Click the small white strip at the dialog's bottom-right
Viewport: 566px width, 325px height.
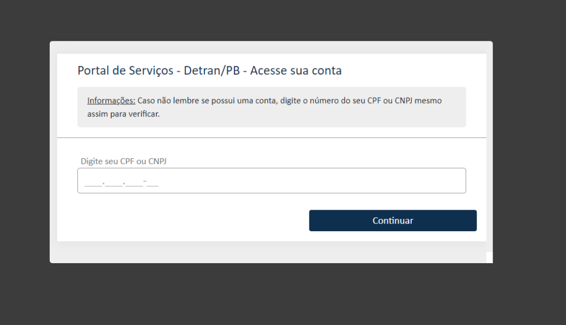pos(489,257)
